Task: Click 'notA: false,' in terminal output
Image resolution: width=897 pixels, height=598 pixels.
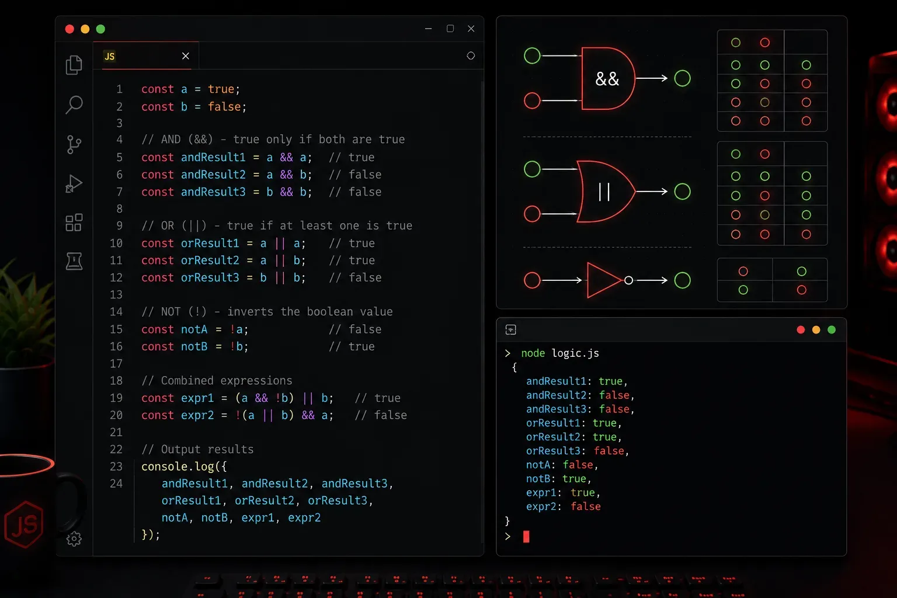Action: [562, 465]
